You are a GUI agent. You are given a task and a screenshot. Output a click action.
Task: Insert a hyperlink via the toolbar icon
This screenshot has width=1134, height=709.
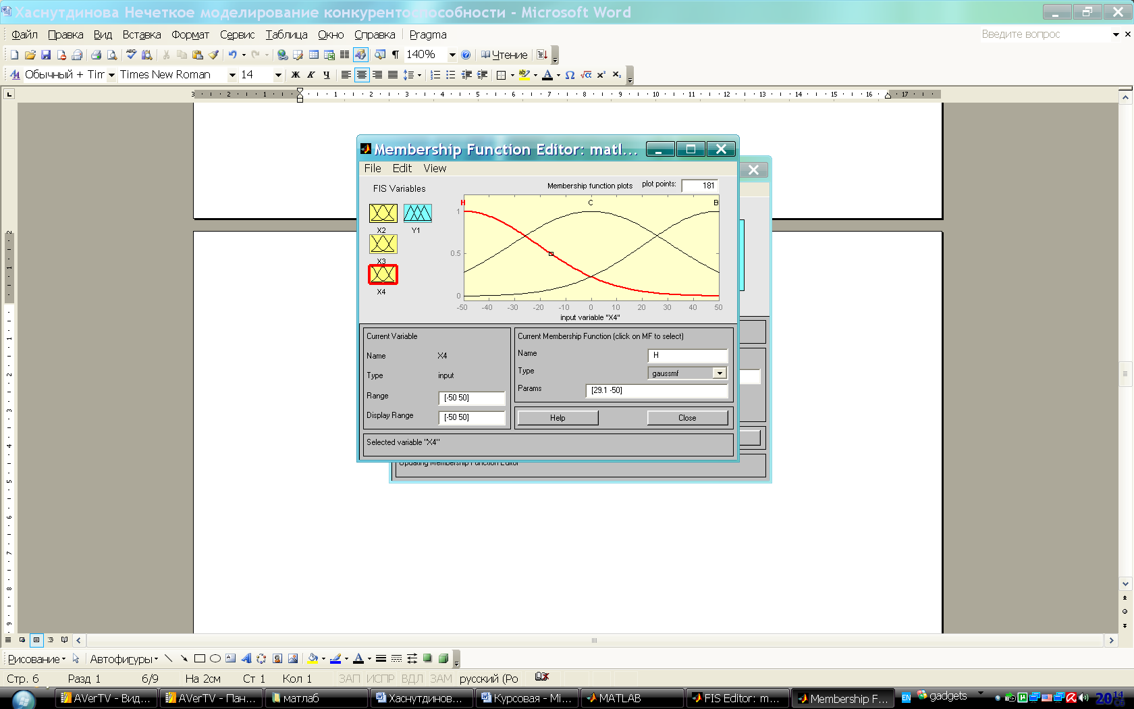[x=282, y=55]
